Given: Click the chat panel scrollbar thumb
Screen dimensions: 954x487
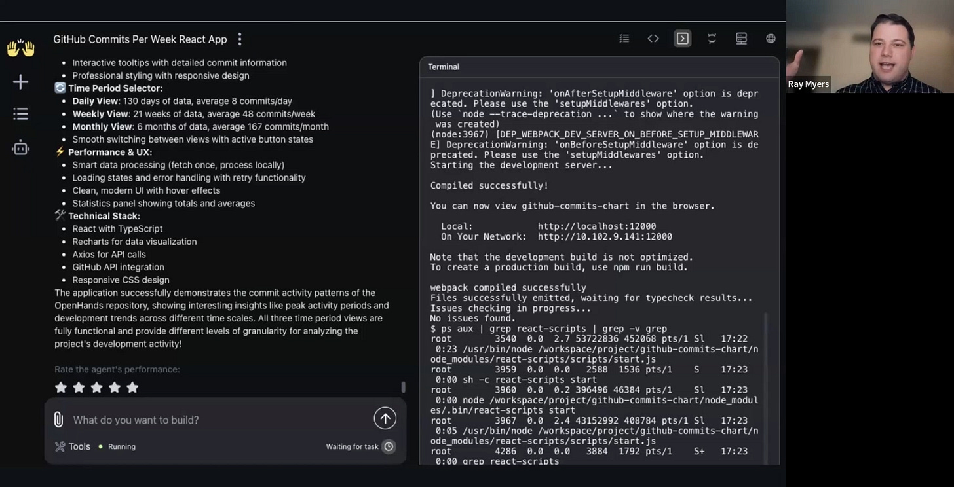Looking at the screenshot, I should tap(404, 388).
